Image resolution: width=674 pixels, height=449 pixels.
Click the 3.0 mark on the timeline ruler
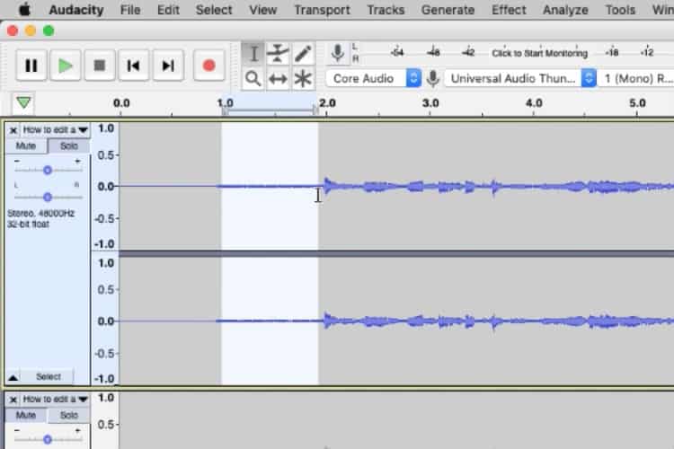(430, 103)
